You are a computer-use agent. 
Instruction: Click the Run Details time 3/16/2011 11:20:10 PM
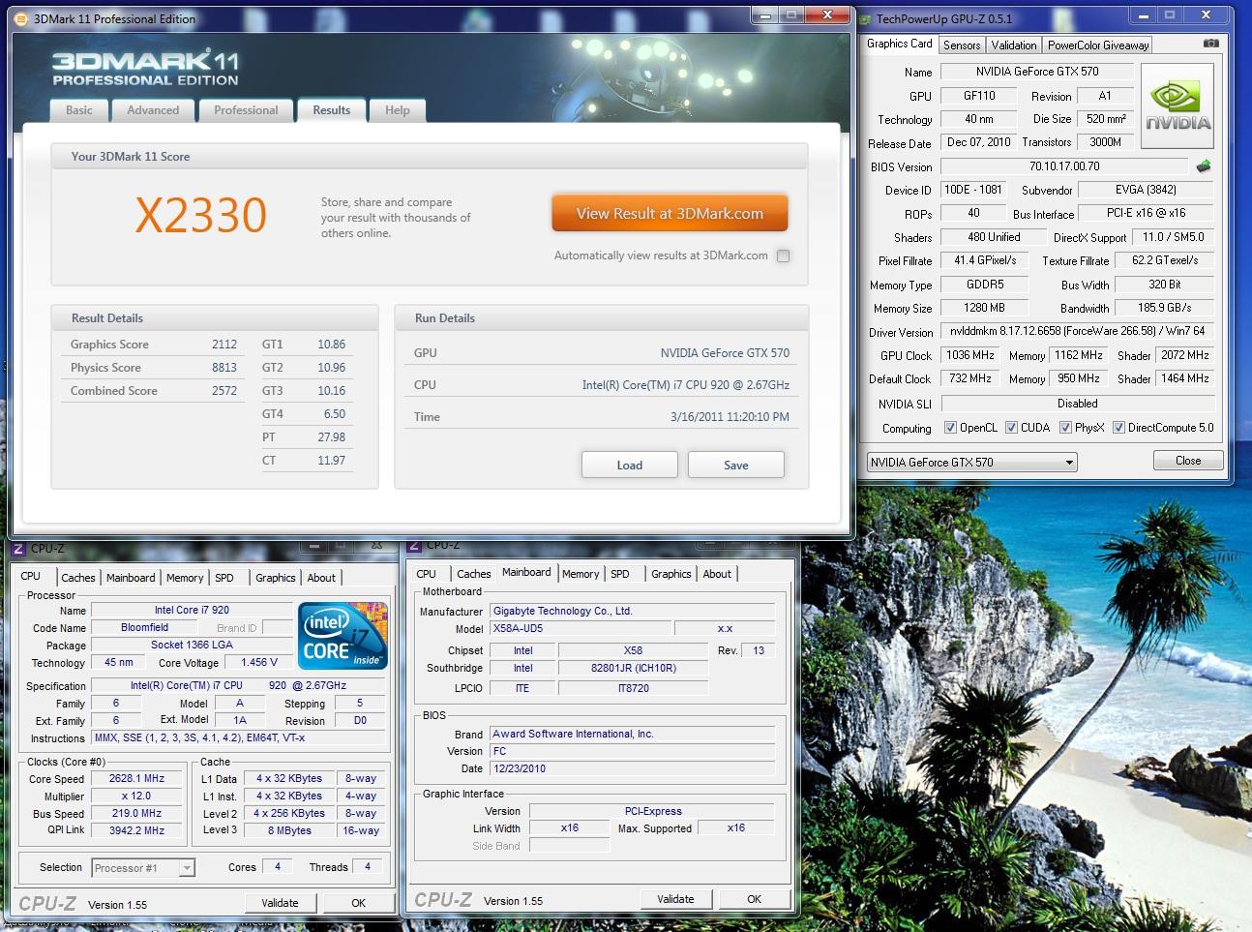point(730,417)
